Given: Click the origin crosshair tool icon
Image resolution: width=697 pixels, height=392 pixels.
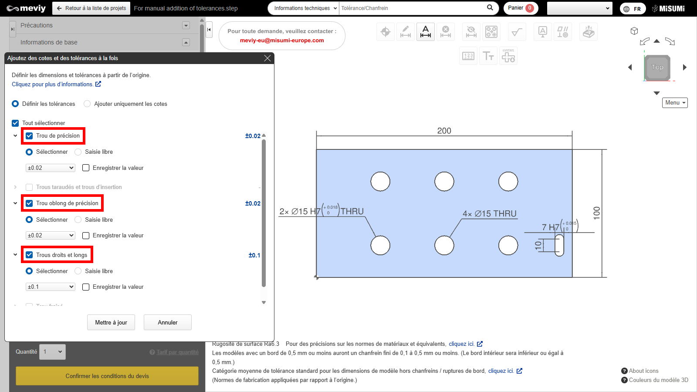Looking at the screenshot, I should (x=386, y=32).
